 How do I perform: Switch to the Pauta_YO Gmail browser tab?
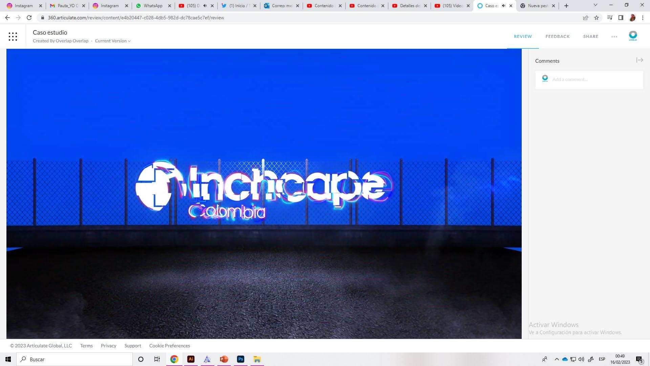[67, 6]
